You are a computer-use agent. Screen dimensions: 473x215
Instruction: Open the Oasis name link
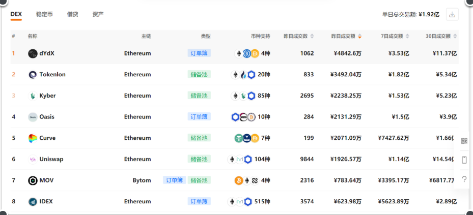click(47, 117)
